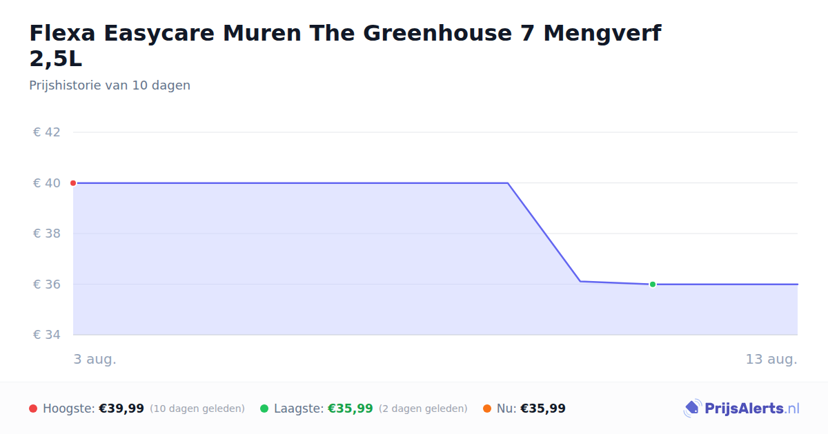The width and height of the screenshot is (828, 434).
Task: Click the Prijshistorie van 10 dagen subtitle
Action: [x=110, y=85]
